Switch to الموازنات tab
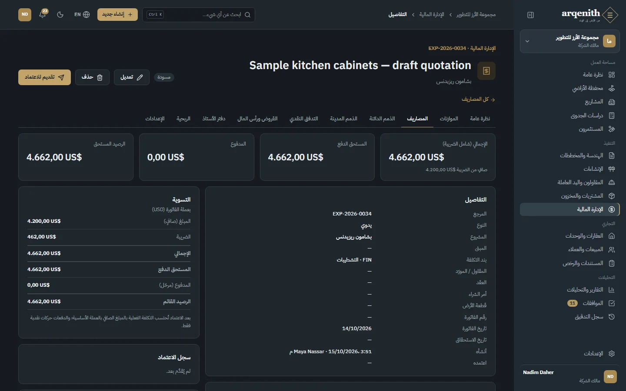The image size is (626, 391). coord(449,119)
